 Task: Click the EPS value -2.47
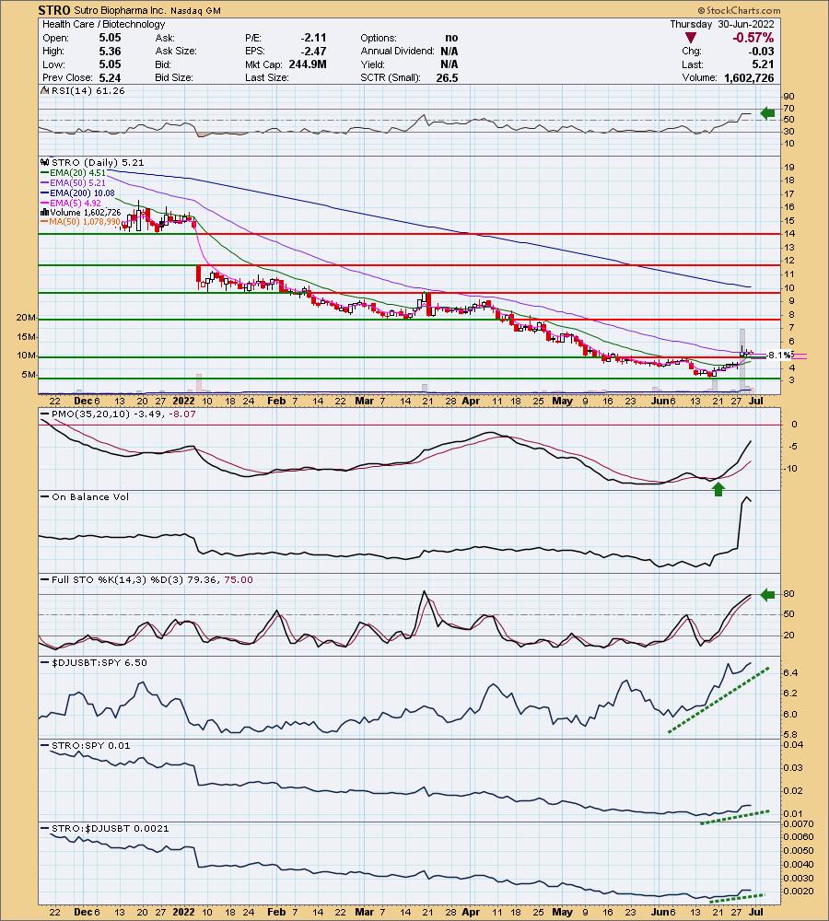pyautogui.click(x=314, y=51)
